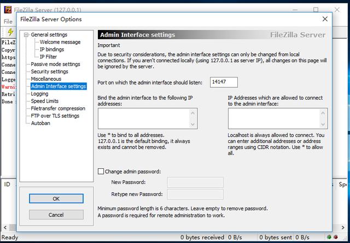This screenshot has width=350, height=243.
Task: Click the bind IP addresses text box
Action: tap(148, 118)
